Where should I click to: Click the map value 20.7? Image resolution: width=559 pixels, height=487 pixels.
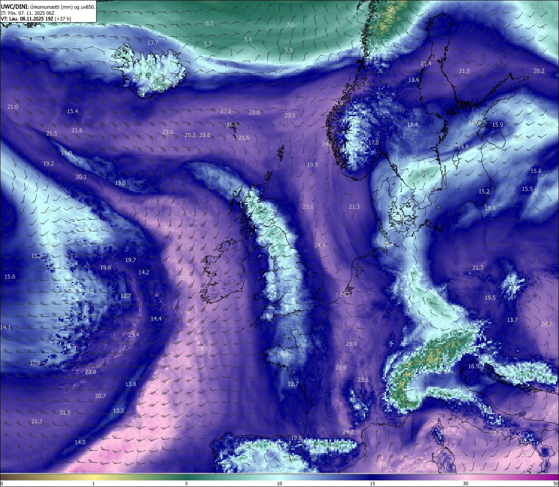click(100, 396)
